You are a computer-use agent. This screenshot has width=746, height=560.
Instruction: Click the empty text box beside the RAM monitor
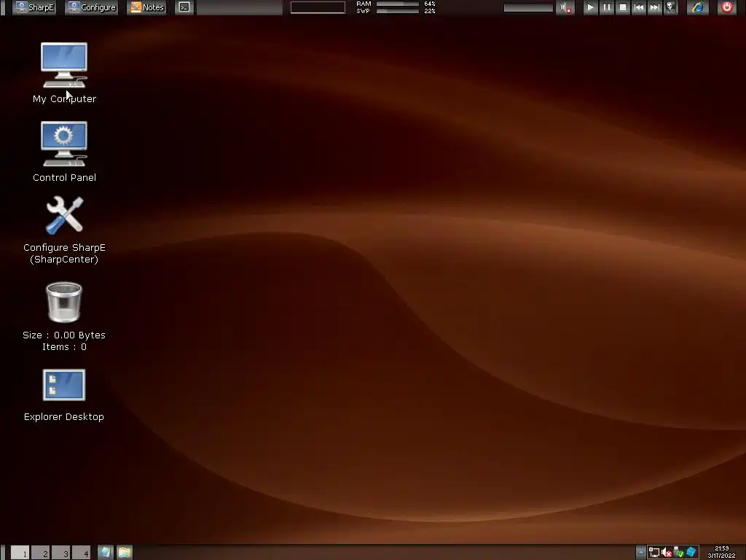pos(318,7)
